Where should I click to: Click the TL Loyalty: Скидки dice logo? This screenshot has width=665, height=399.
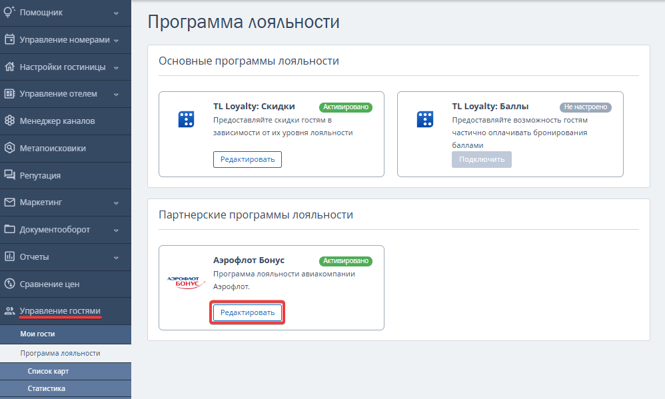[x=186, y=119]
